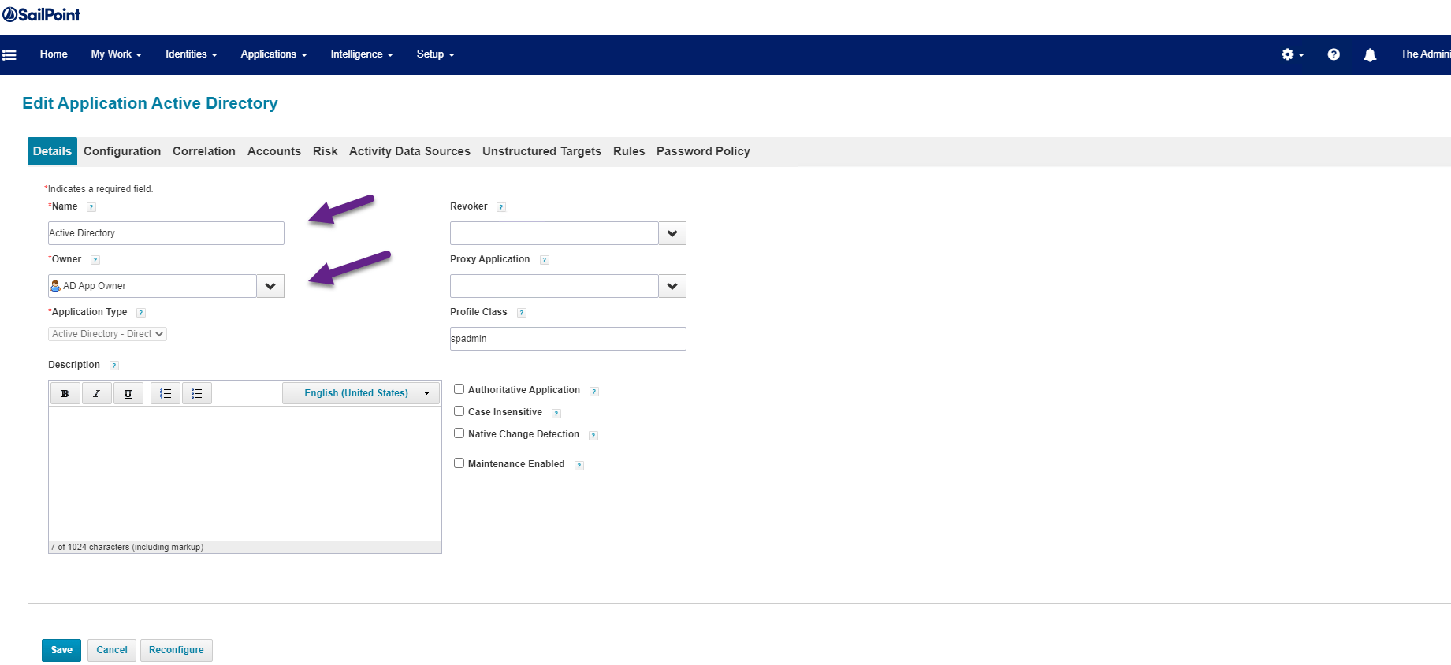This screenshot has width=1451, height=665.
Task: Click into the Revoker input field
Action: coord(554,233)
